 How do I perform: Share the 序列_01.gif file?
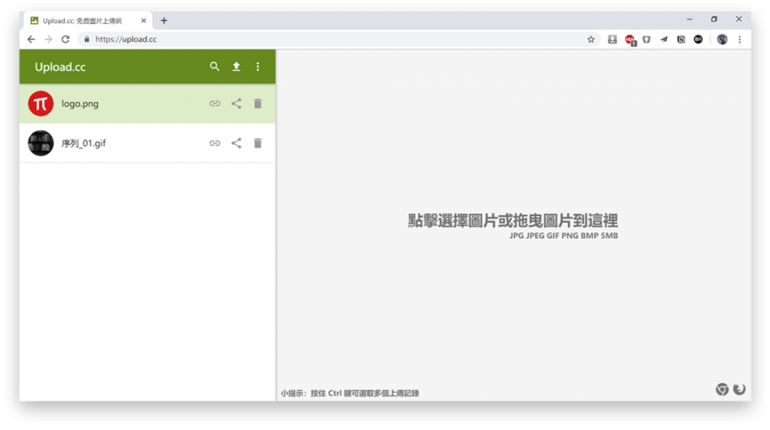point(236,143)
